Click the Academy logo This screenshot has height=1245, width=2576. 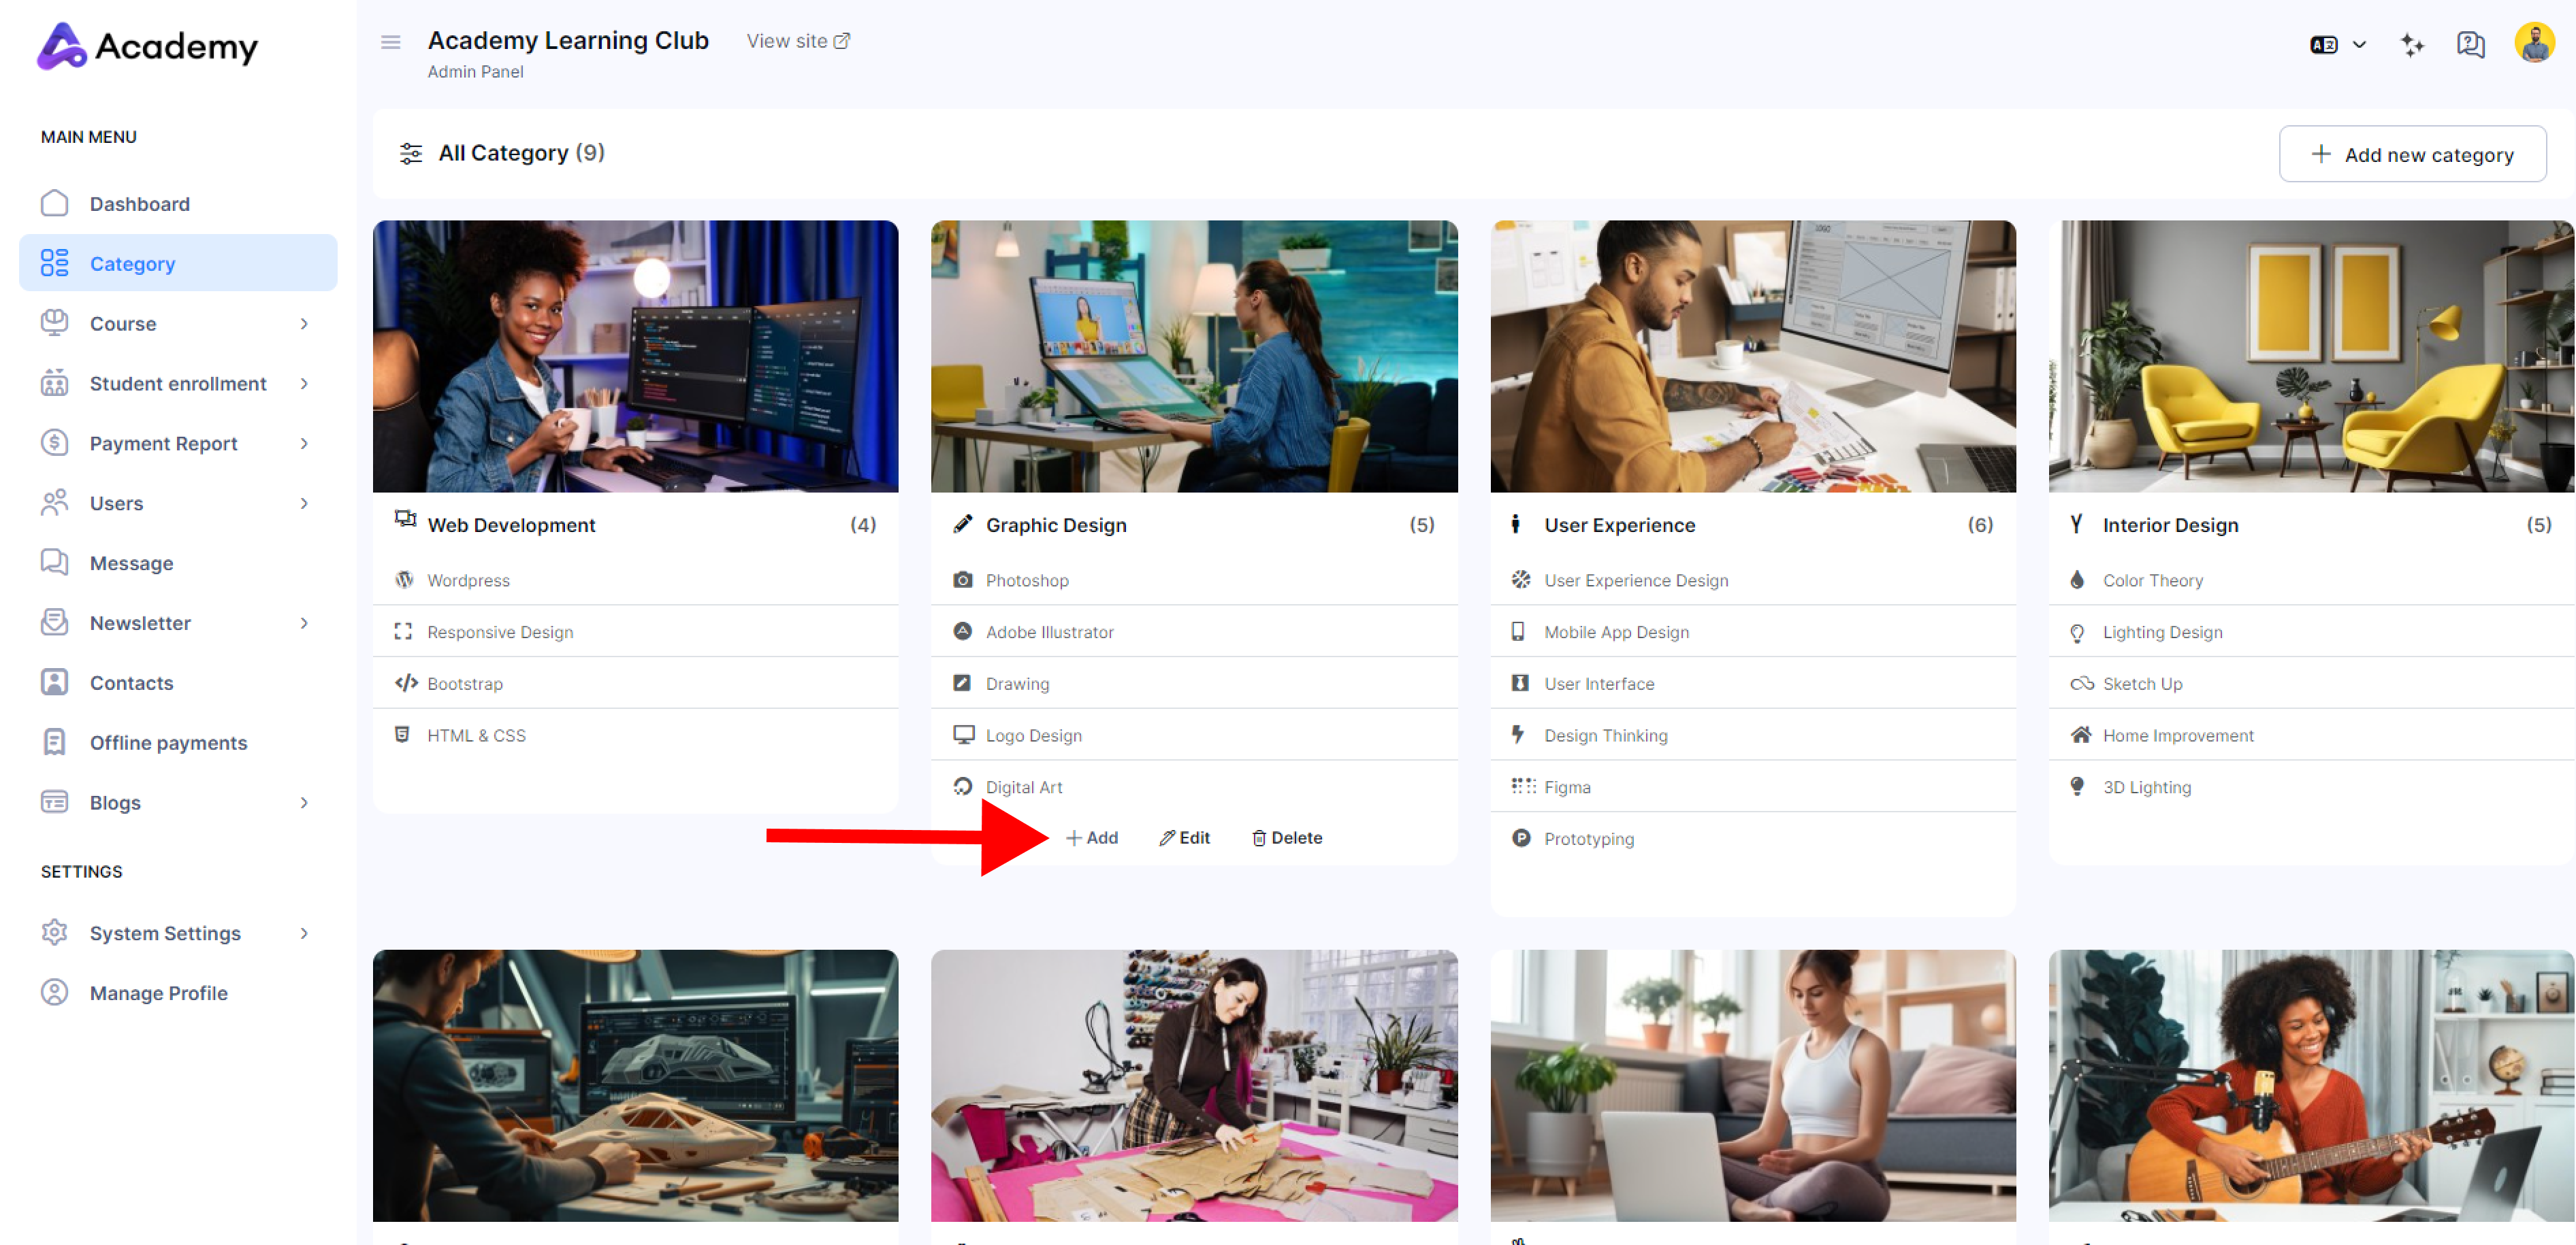(148, 46)
